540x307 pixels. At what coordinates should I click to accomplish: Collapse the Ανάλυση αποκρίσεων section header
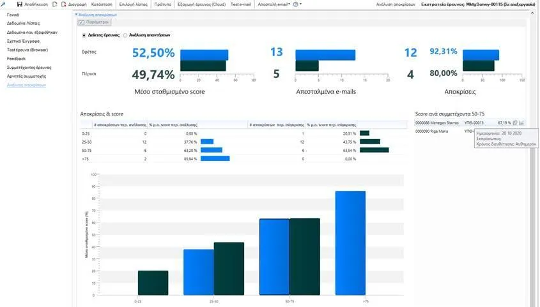[x=96, y=15]
